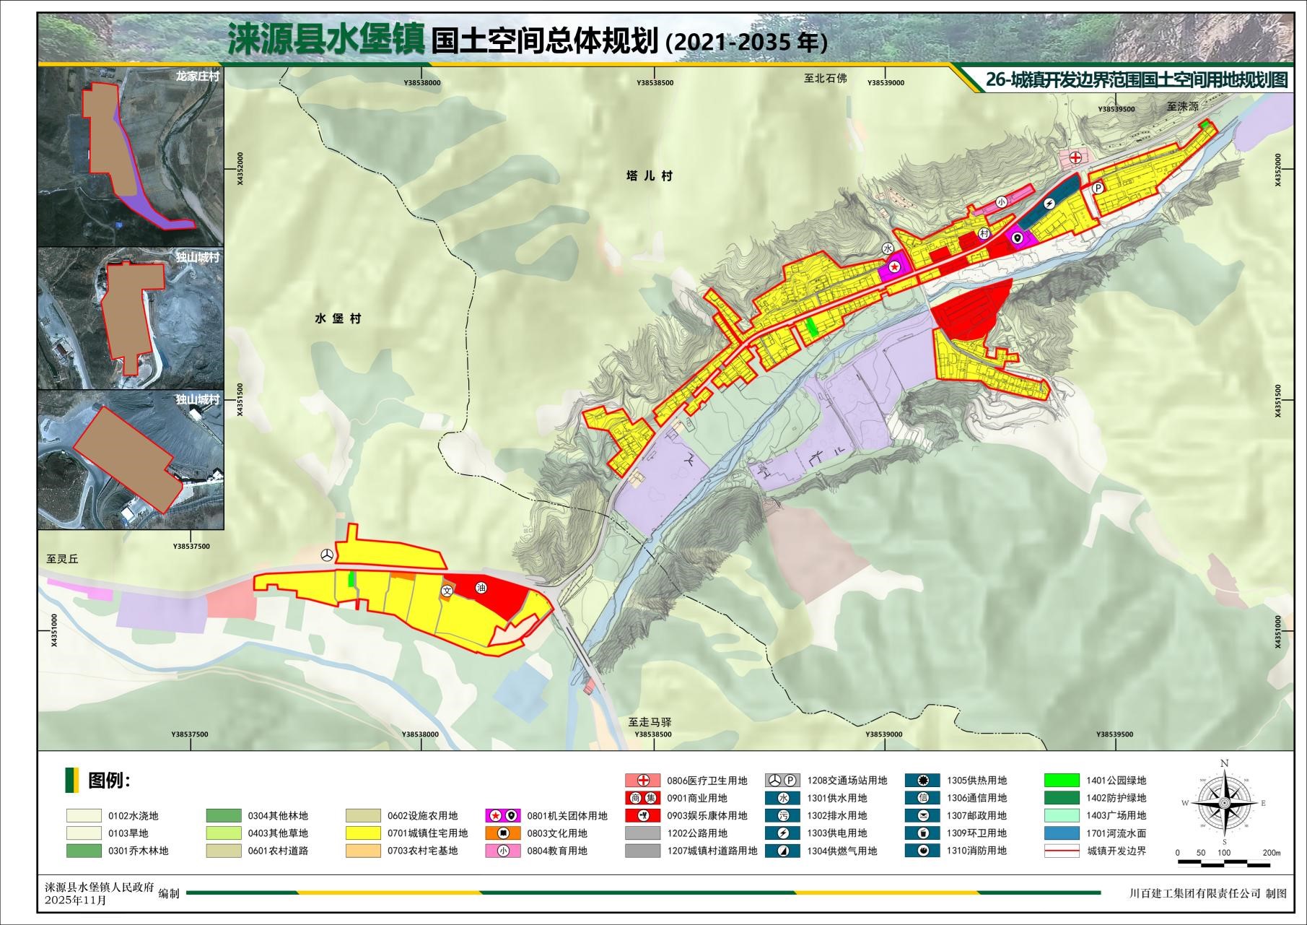Click the 小 primary school marker on map
This screenshot has width=1307, height=925.
coord(1002,202)
